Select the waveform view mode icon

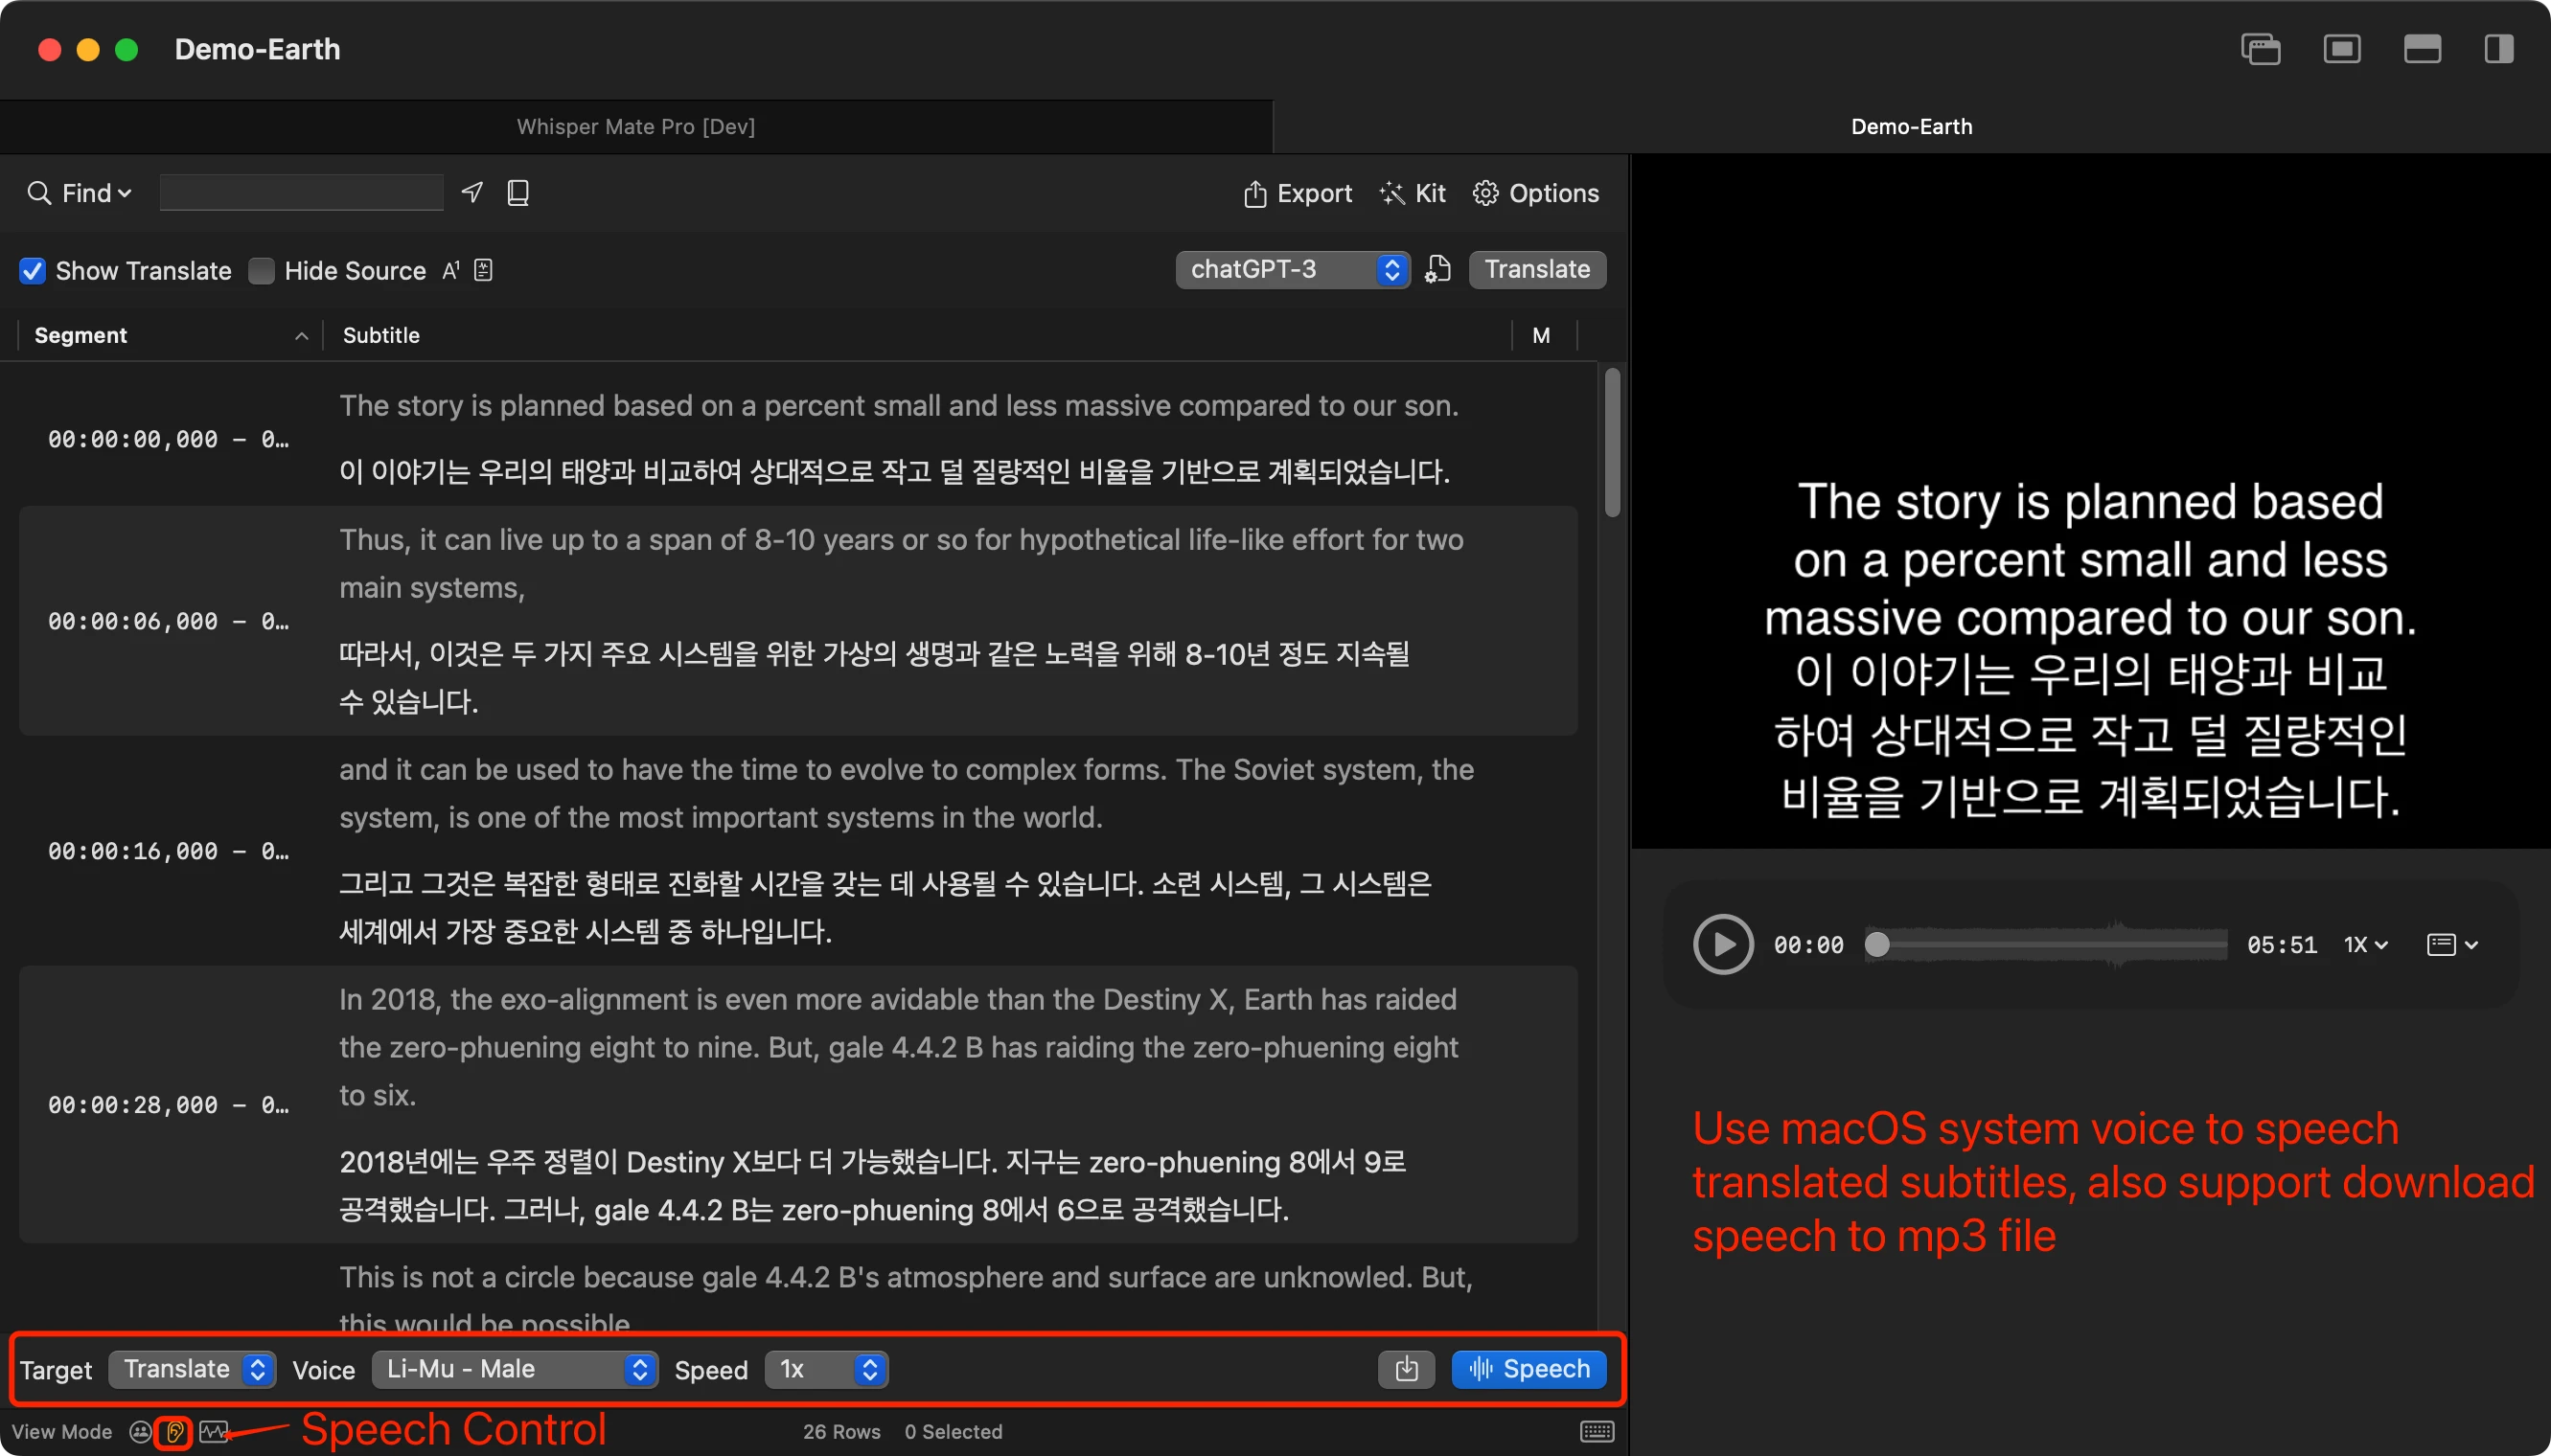[213, 1431]
